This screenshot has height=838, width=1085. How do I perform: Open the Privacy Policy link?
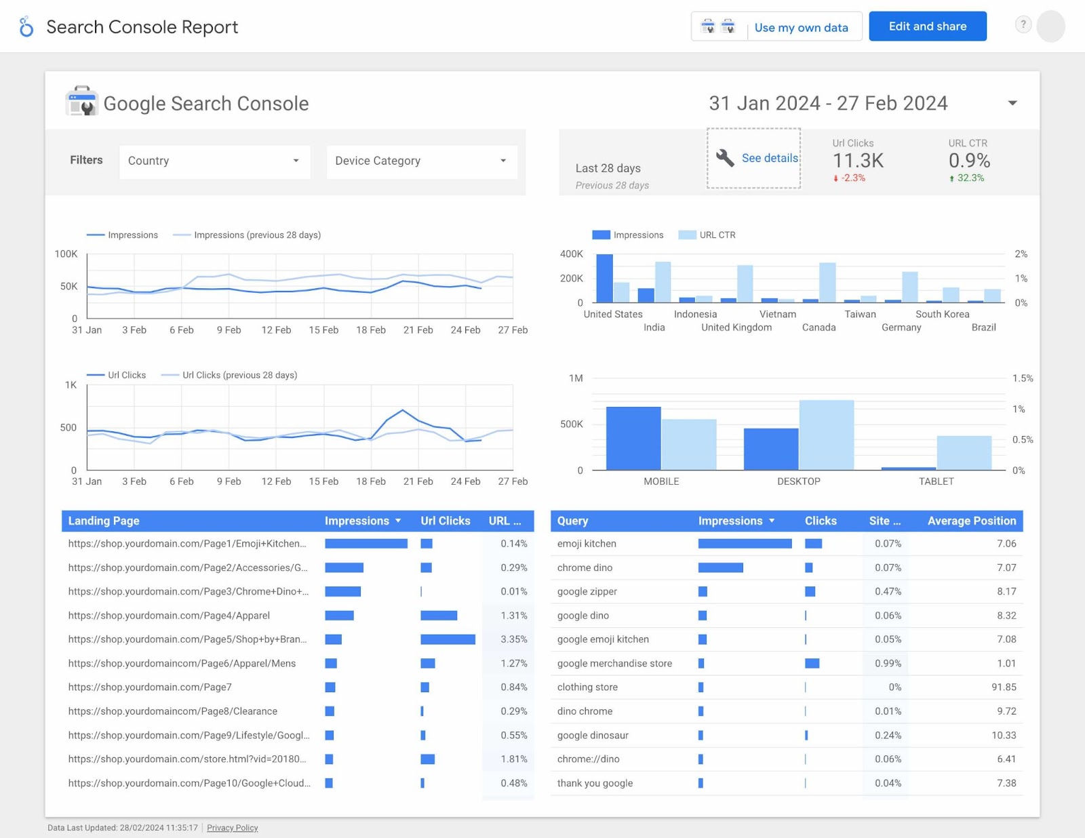coord(232,827)
